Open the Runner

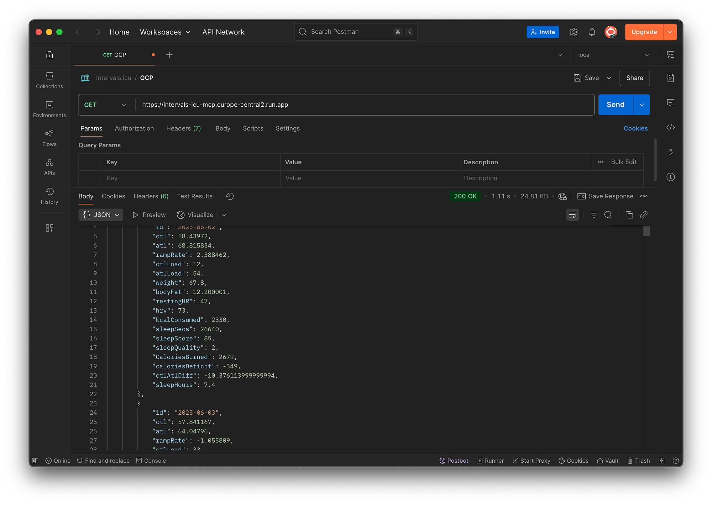pyautogui.click(x=490, y=461)
